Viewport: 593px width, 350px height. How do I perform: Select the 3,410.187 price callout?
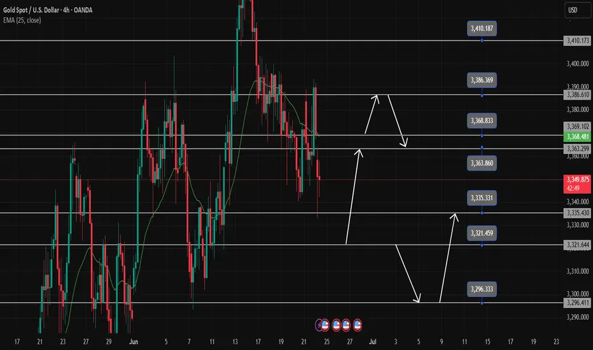pos(482,29)
